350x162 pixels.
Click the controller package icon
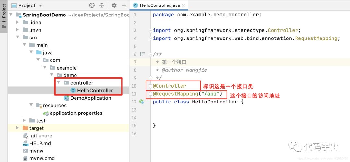(x=66, y=83)
